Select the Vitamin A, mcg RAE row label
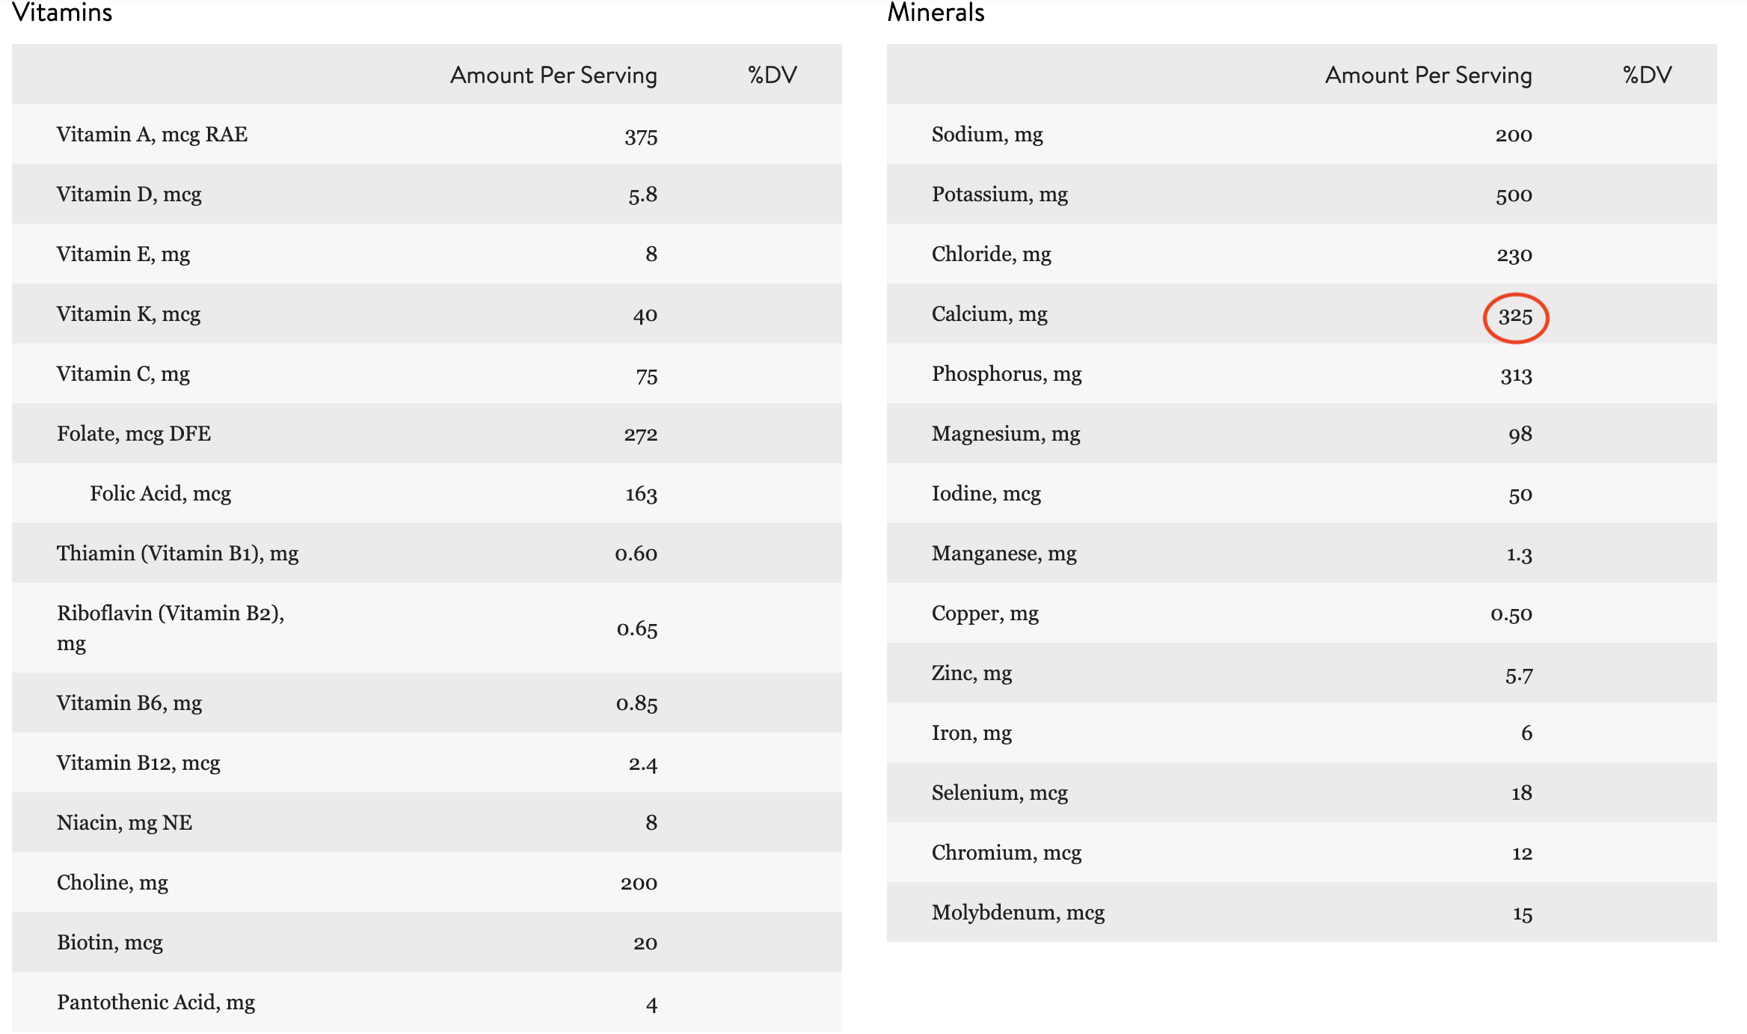 [152, 135]
